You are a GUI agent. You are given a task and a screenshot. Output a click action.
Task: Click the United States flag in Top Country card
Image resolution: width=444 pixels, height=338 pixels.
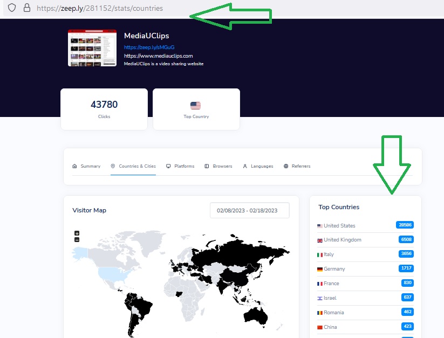pyautogui.click(x=195, y=106)
